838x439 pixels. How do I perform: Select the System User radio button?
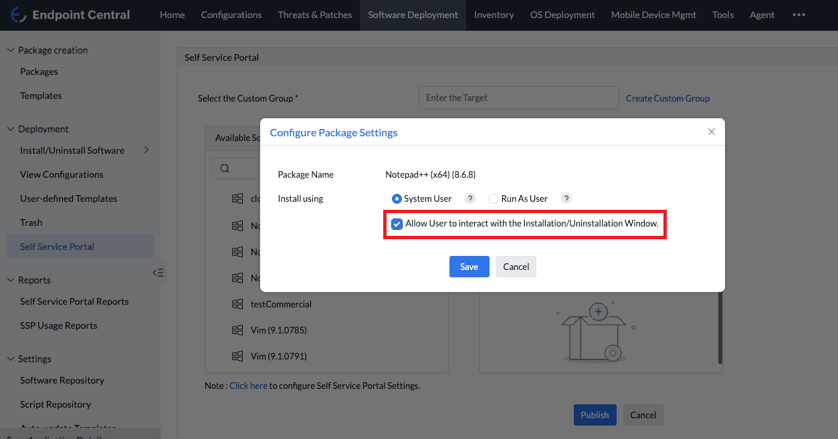[x=397, y=198]
